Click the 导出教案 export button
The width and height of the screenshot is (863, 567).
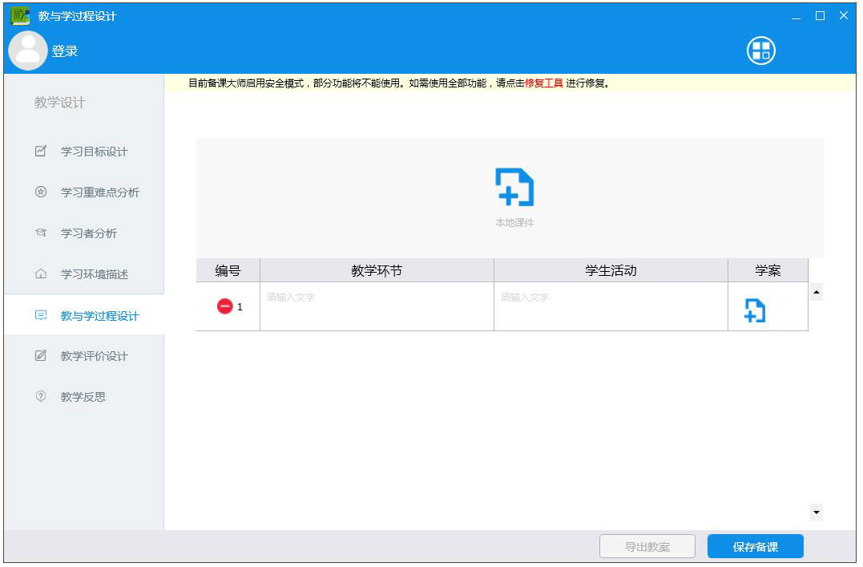(646, 546)
